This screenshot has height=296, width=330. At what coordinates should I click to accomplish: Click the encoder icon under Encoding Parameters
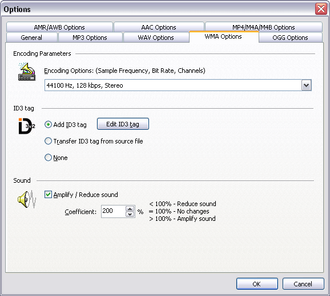point(27,72)
